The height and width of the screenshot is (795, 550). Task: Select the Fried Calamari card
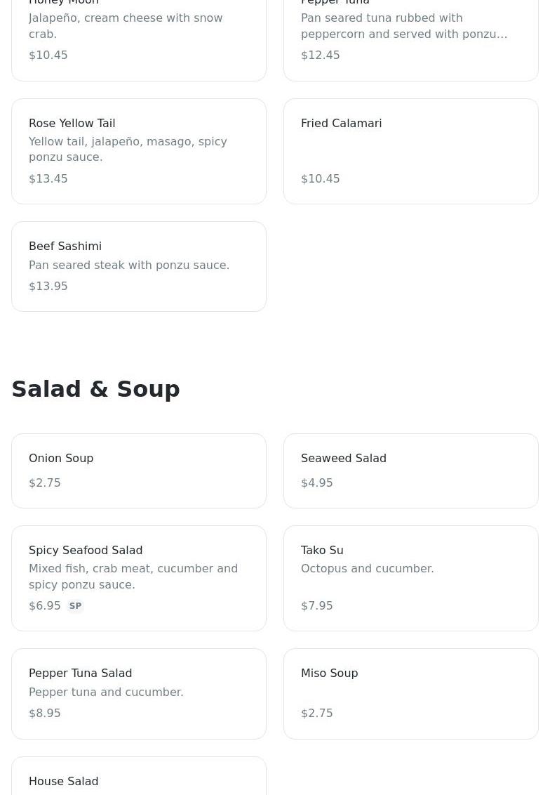[410, 151]
